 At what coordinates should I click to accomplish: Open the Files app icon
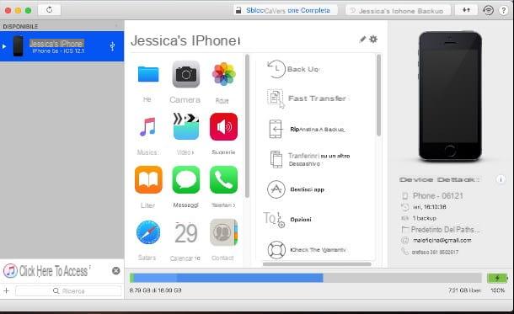click(x=148, y=74)
